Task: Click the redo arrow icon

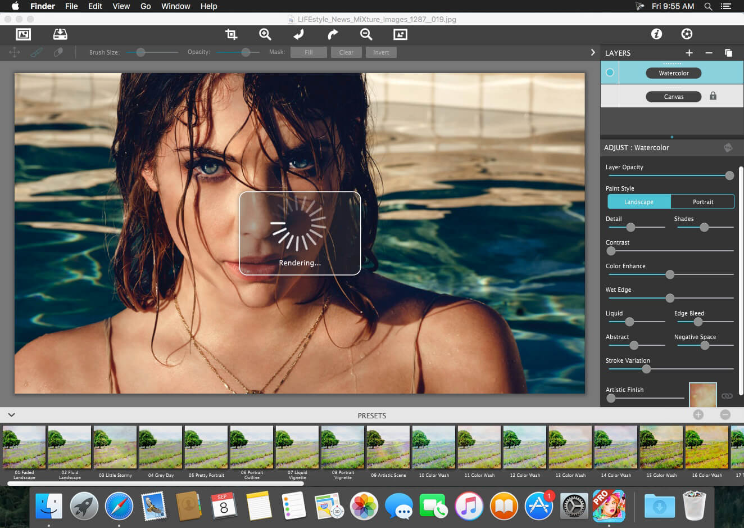Action: tap(333, 34)
